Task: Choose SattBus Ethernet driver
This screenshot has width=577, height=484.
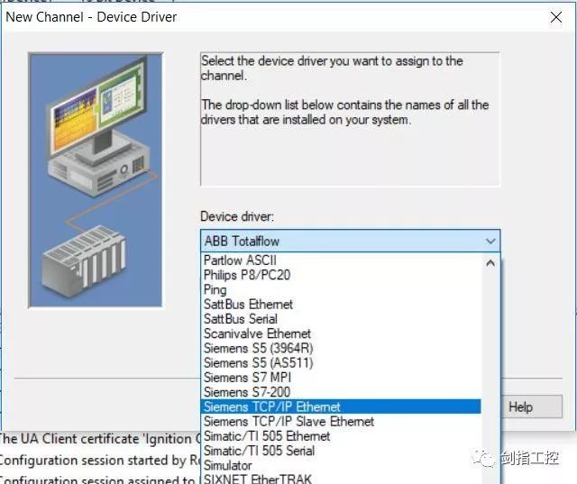Action: (x=248, y=305)
